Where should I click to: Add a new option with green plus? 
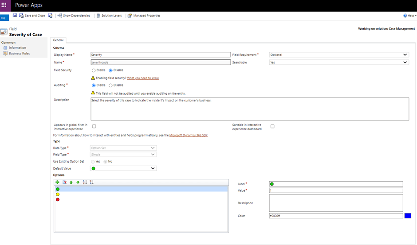pyautogui.click(x=57, y=182)
